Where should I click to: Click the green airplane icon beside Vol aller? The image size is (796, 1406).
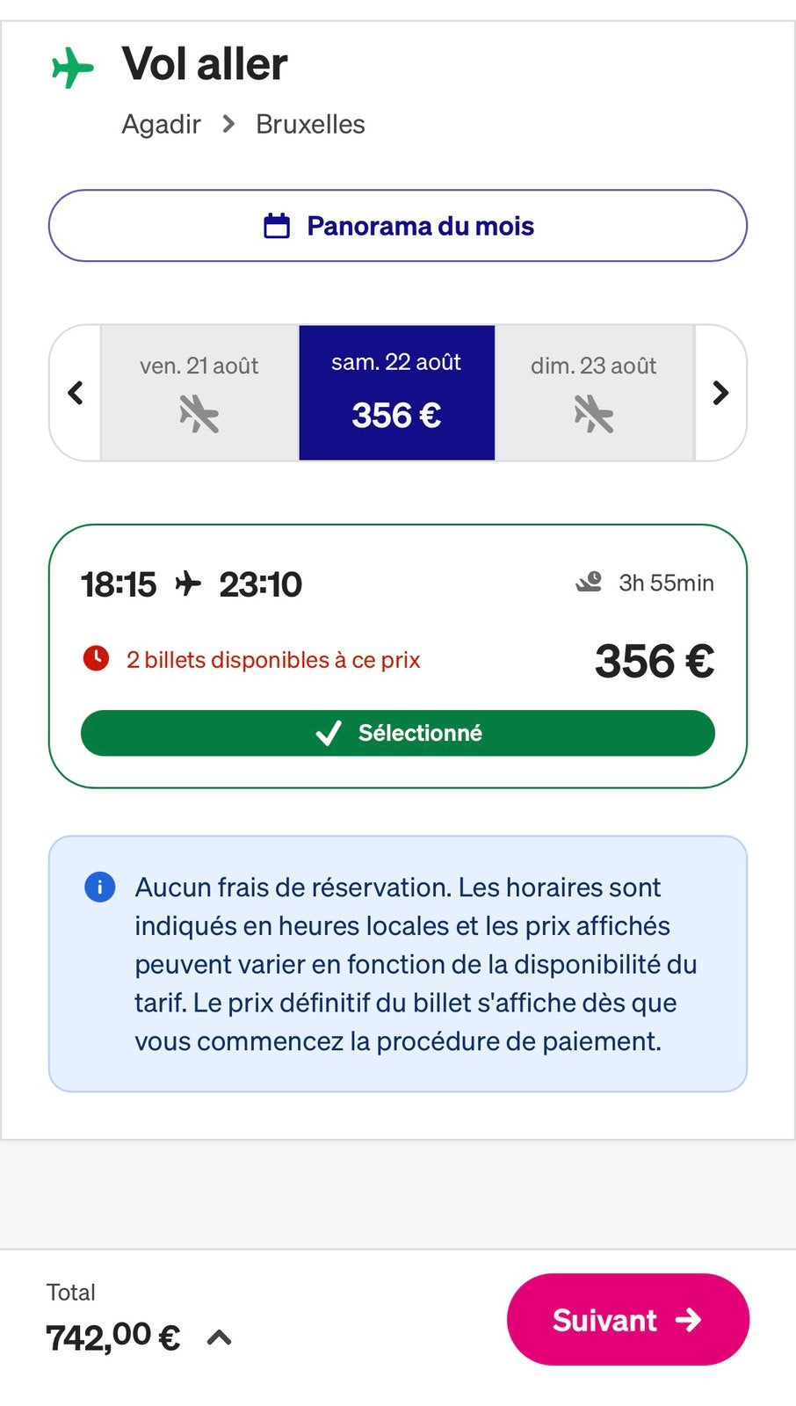(72, 68)
